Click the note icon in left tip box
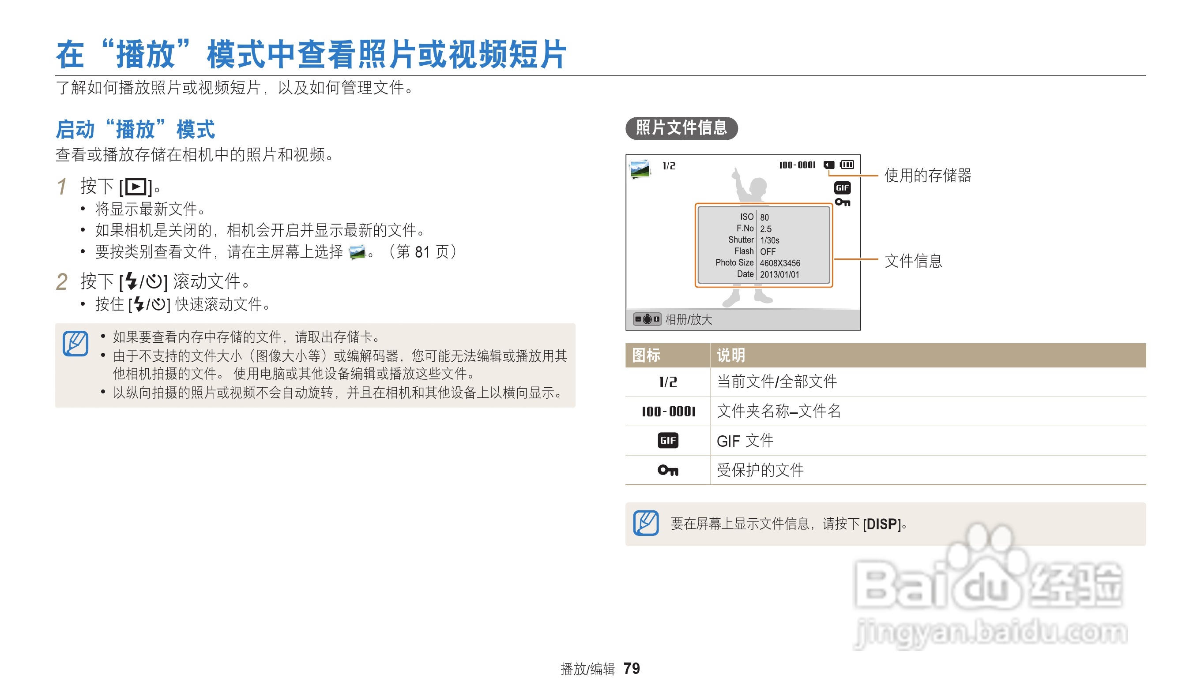1201x700 pixels. [x=75, y=343]
